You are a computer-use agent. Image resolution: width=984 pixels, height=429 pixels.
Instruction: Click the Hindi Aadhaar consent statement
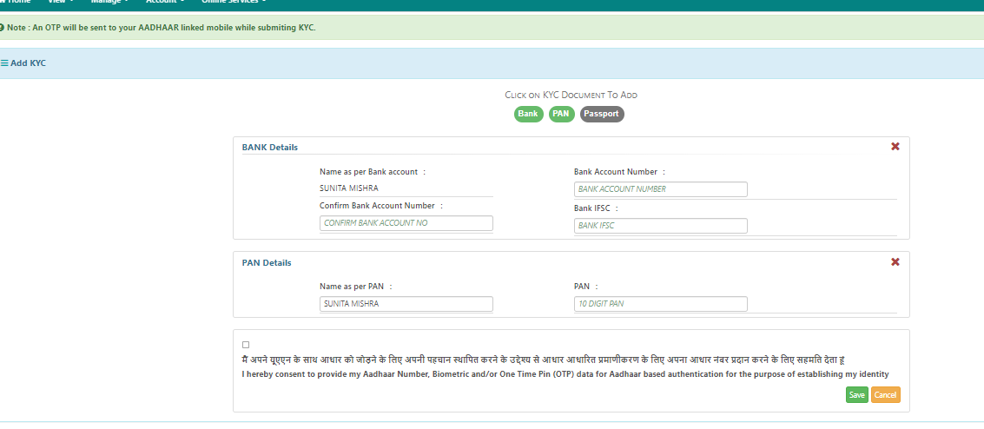tap(544, 360)
